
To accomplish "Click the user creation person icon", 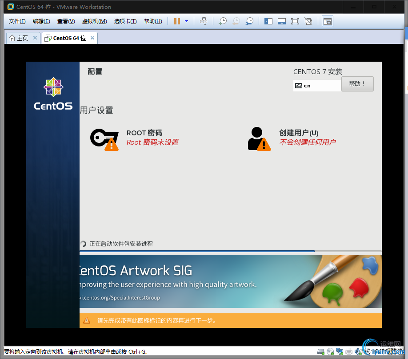I will point(259,139).
